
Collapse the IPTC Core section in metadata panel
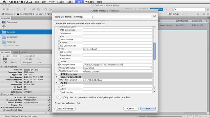pos(2,94)
